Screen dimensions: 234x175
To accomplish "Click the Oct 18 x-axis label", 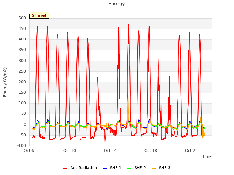I will pos(151,151).
